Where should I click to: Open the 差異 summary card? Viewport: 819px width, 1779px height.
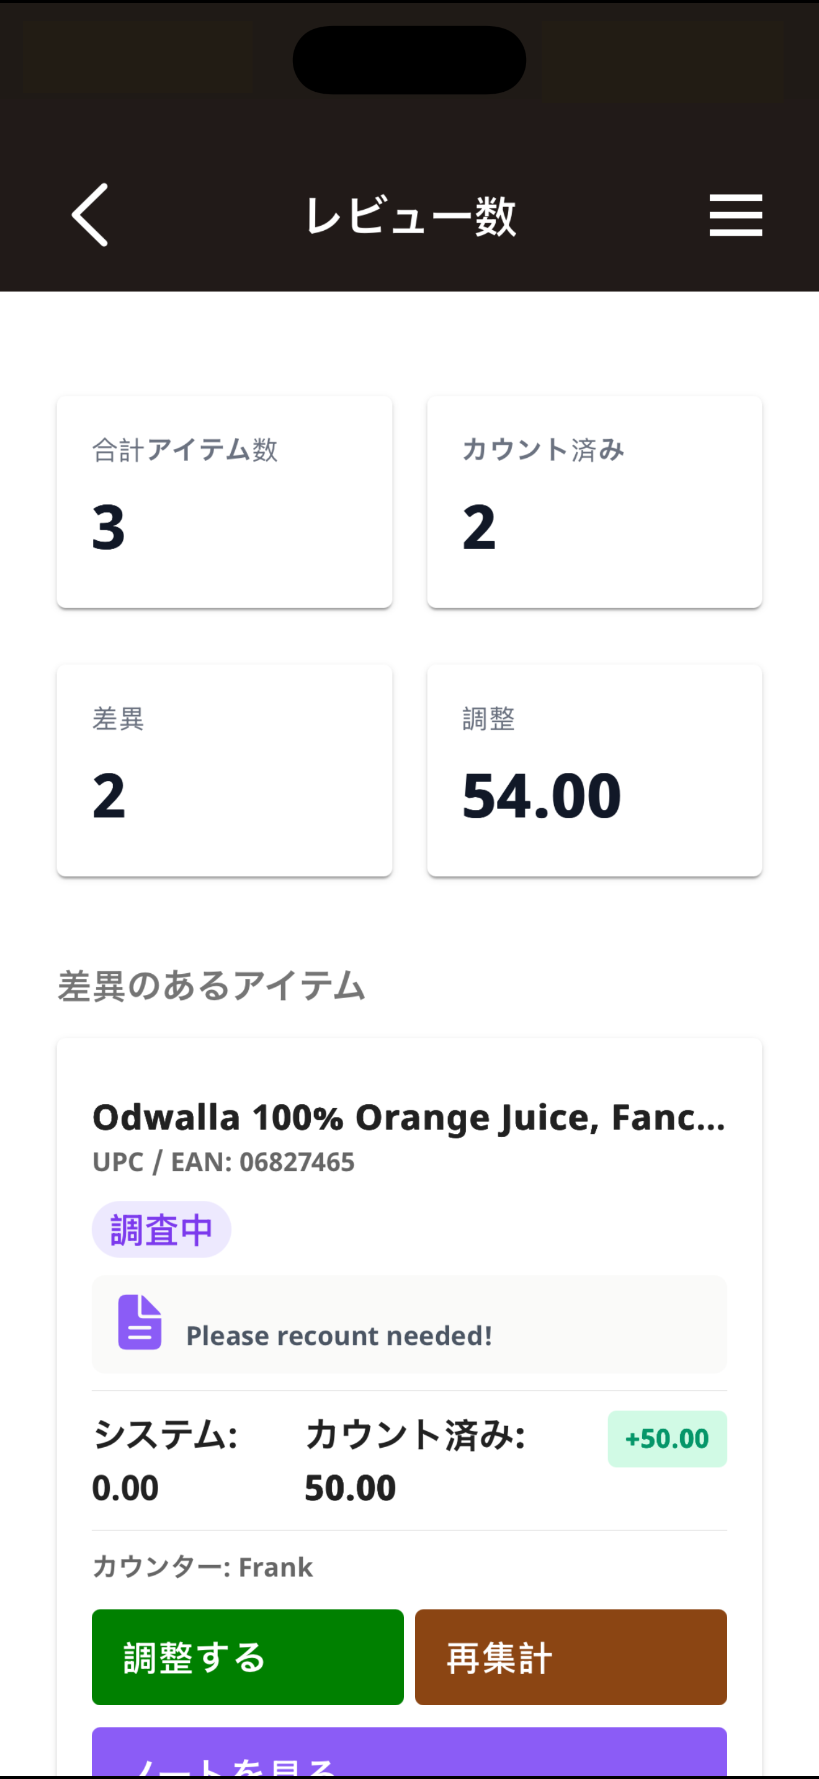[x=225, y=770]
